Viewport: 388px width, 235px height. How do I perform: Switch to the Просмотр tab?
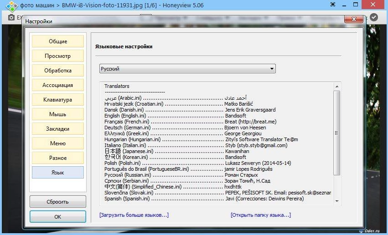point(58,56)
